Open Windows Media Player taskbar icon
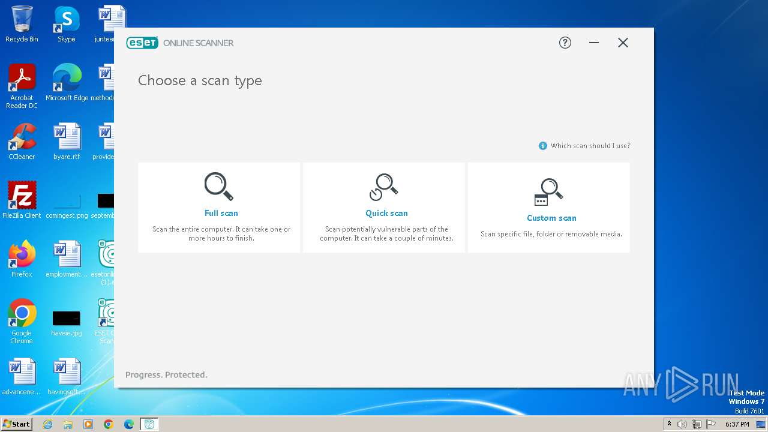This screenshot has height=432, width=768. click(88, 424)
